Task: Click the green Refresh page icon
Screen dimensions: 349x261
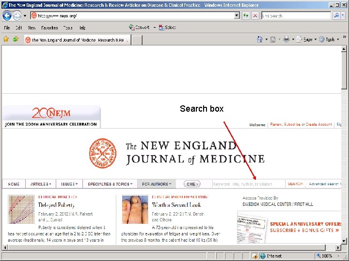Action: click(246, 15)
